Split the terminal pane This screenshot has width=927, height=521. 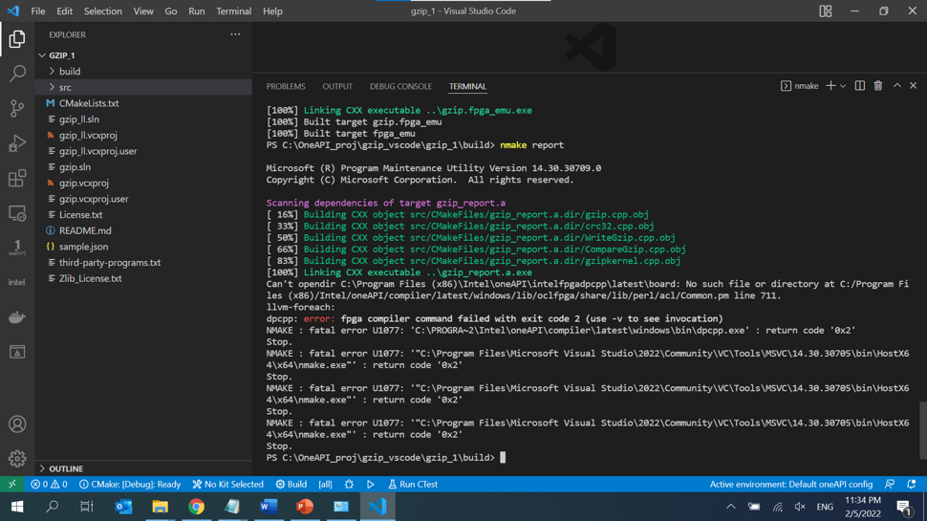pos(860,86)
